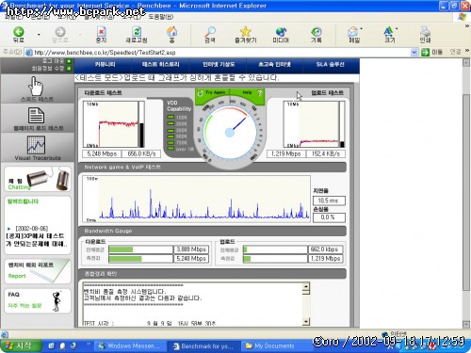Screen dimensions: 471x353
Task: Select the webpage load test document icon
Action: tap(36, 116)
